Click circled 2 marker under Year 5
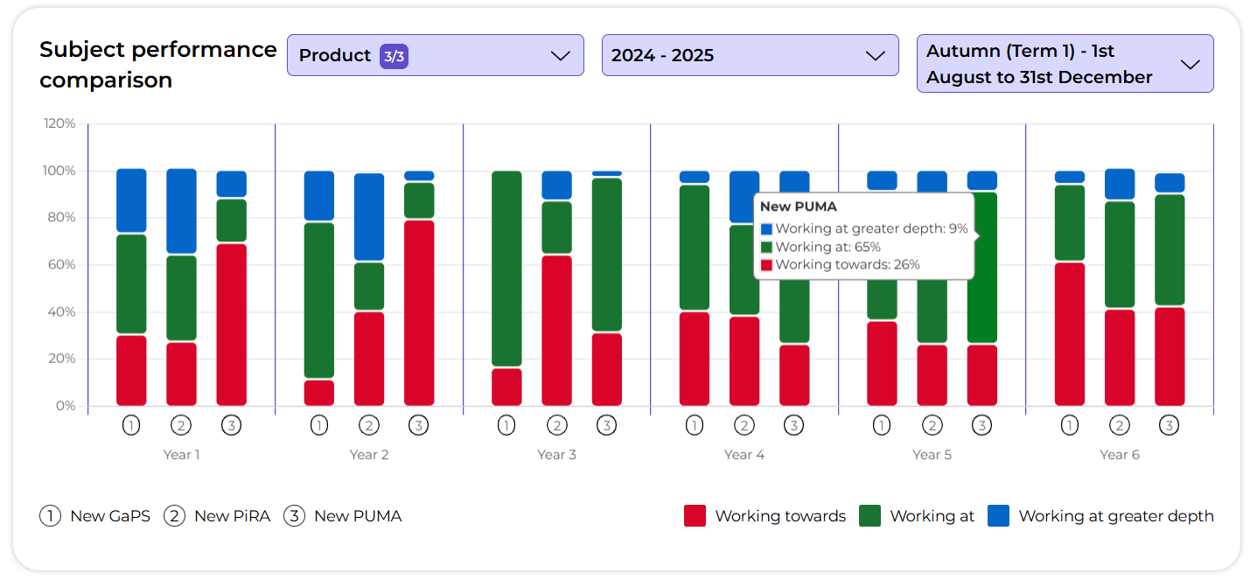 coord(932,426)
